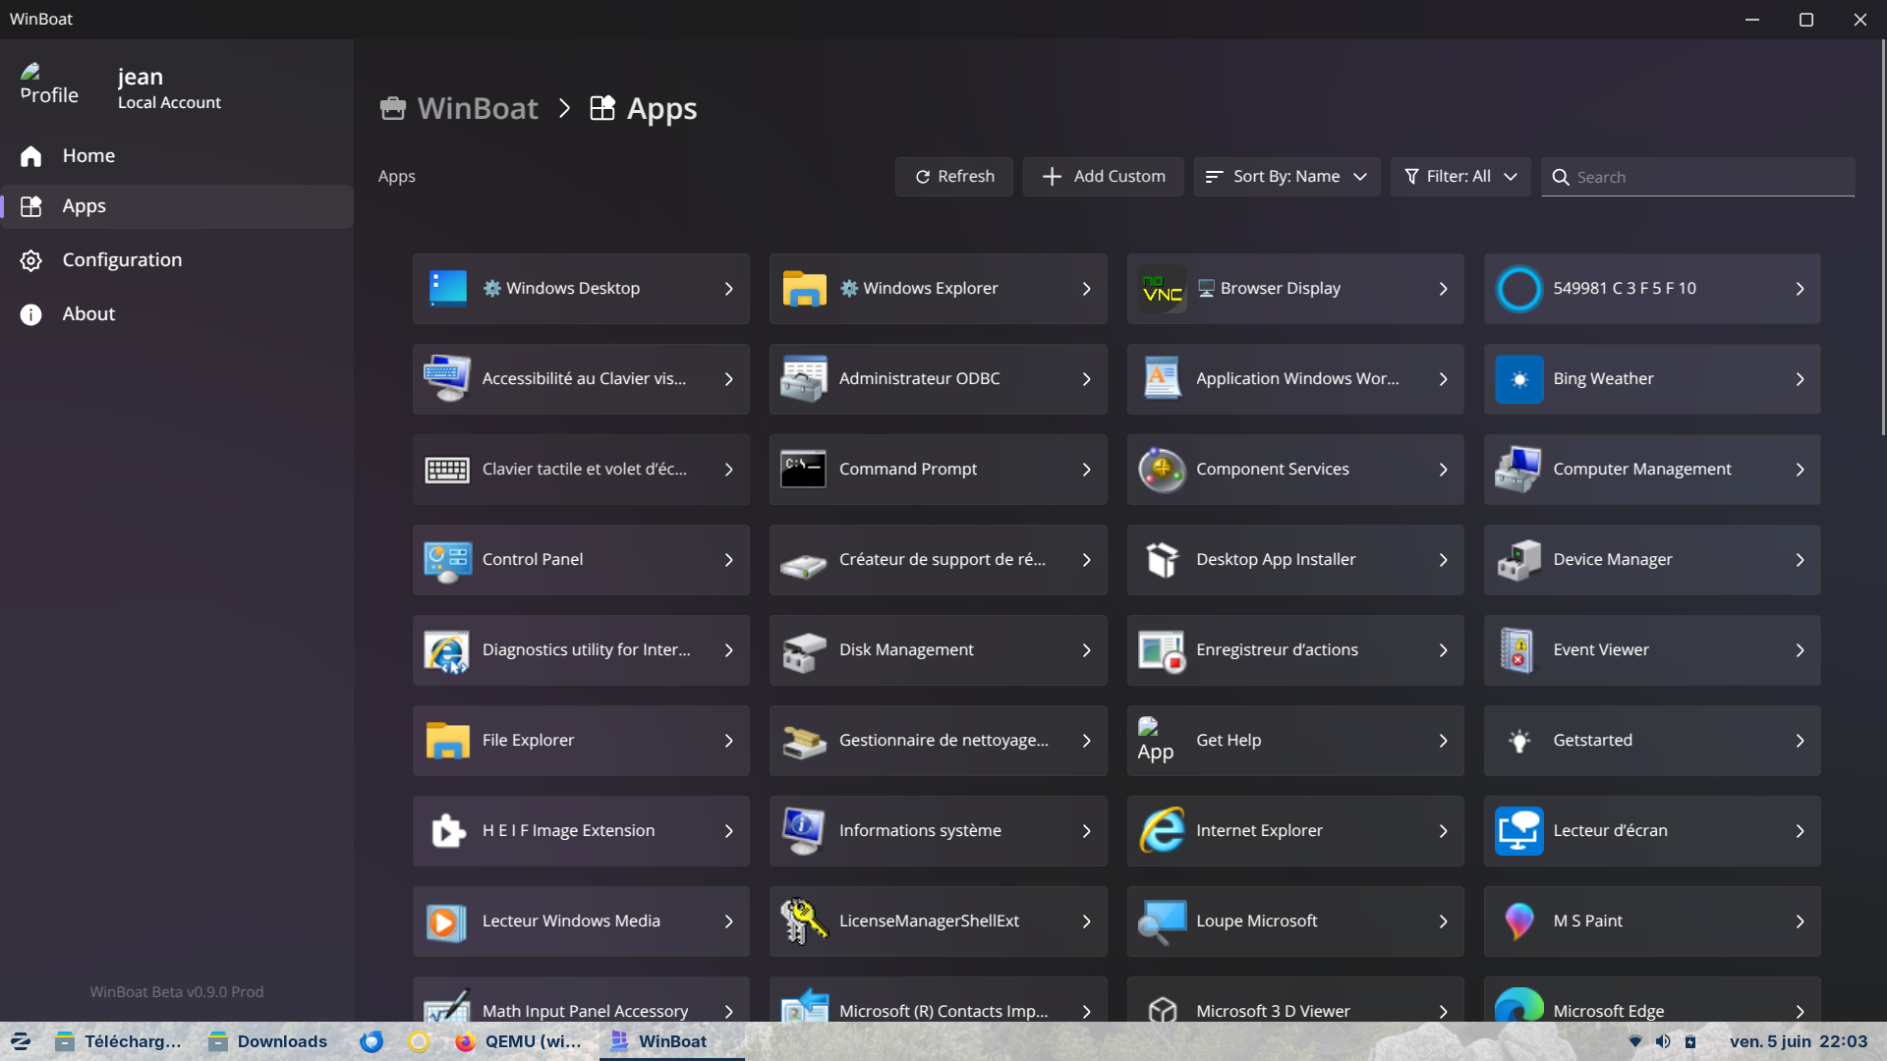Click the noVNC Browser Display icon

[1162, 289]
